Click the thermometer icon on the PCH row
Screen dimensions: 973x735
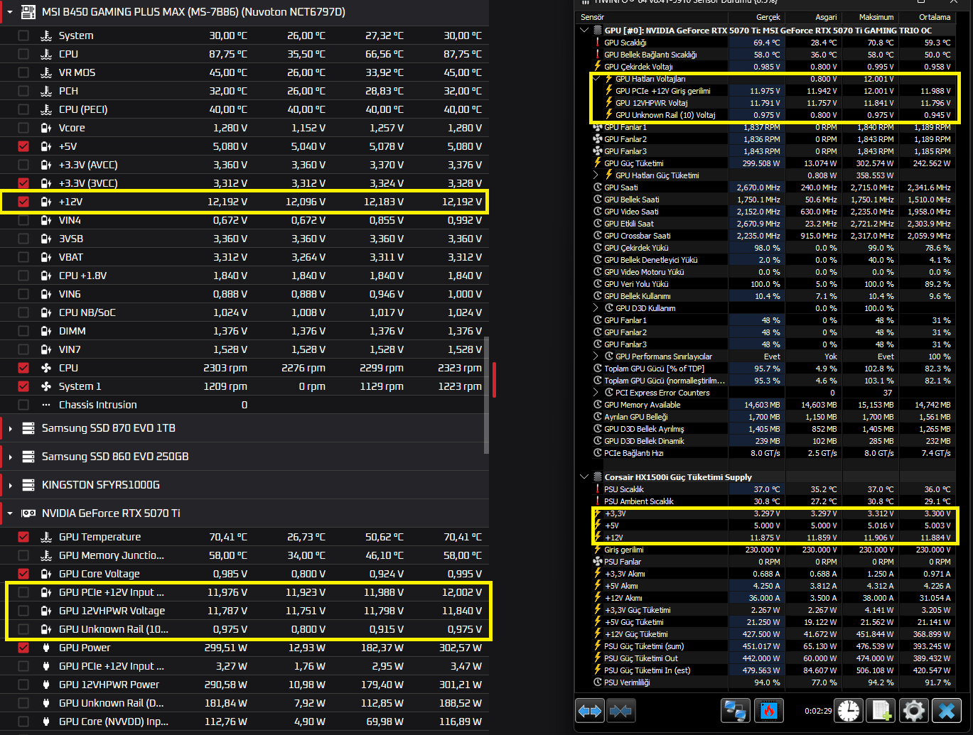pyautogui.click(x=46, y=91)
